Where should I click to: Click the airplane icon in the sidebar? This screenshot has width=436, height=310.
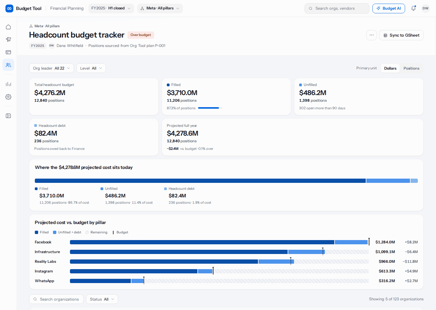pos(8,39)
